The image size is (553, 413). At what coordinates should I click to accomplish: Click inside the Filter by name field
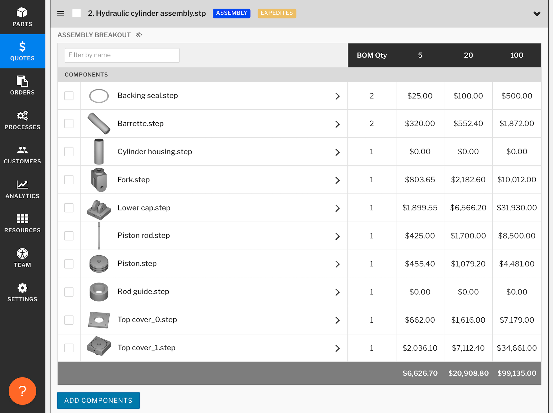(x=122, y=55)
